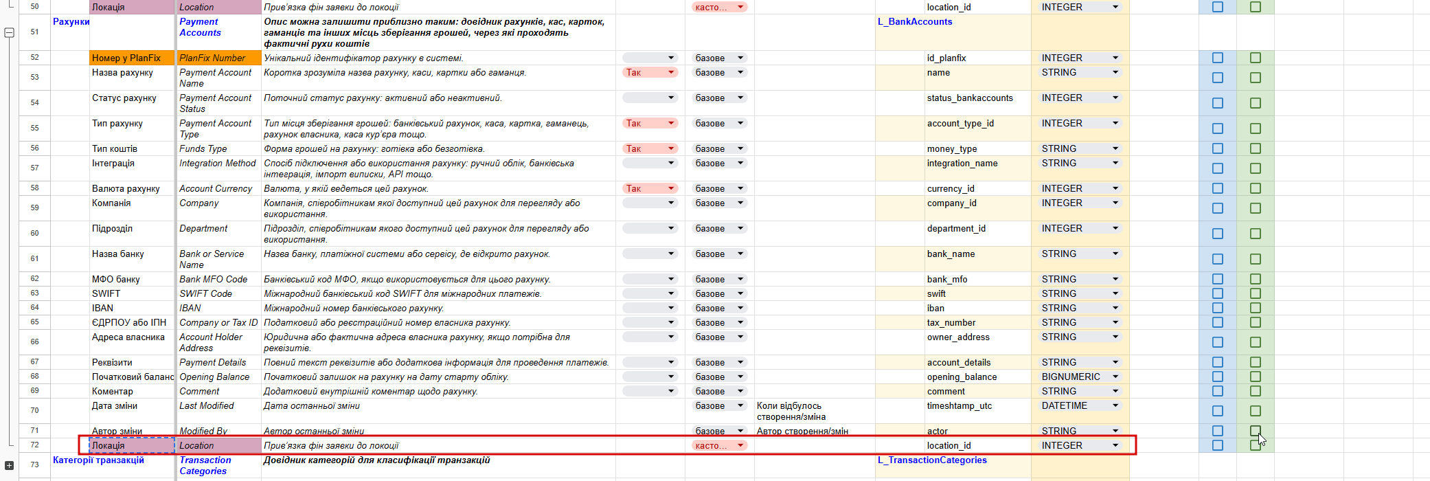This screenshot has width=1430, height=481.
Task: Select the orange 'Номер у PlanFix' cell
Action: (132, 58)
